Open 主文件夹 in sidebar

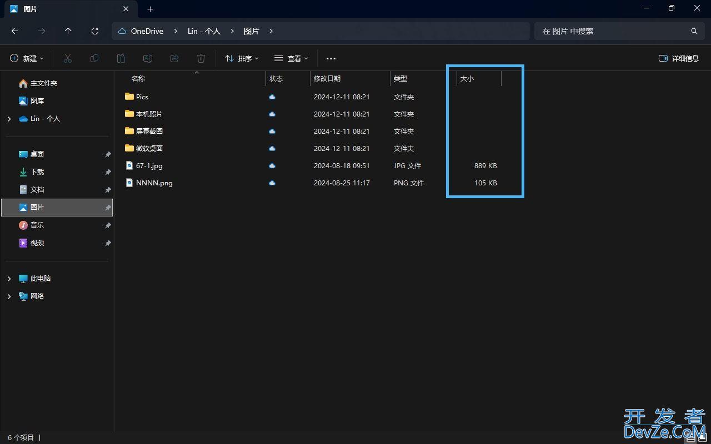[x=43, y=83]
